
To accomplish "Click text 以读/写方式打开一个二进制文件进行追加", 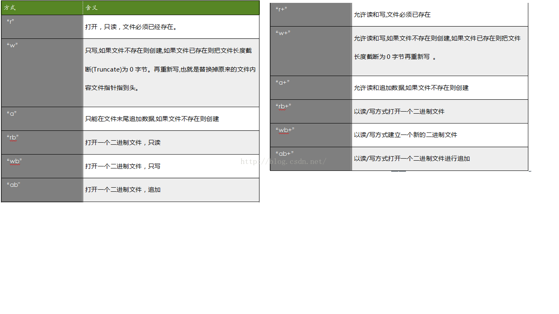I will point(412,159).
